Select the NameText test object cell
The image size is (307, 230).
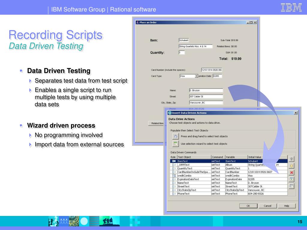click(194, 183)
